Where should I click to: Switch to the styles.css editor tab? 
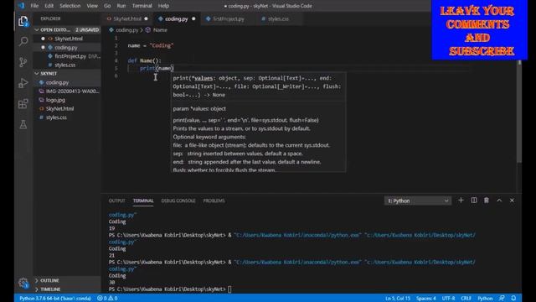click(x=278, y=18)
